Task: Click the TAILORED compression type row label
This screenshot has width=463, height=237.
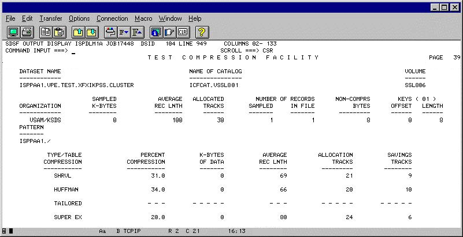Action: [x=68, y=204]
